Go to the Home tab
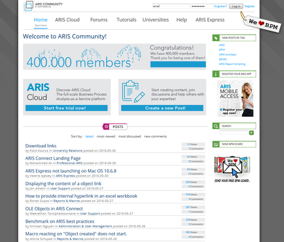The height and width of the screenshot is (242, 284). pyautogui.click(x=41, y=20)
